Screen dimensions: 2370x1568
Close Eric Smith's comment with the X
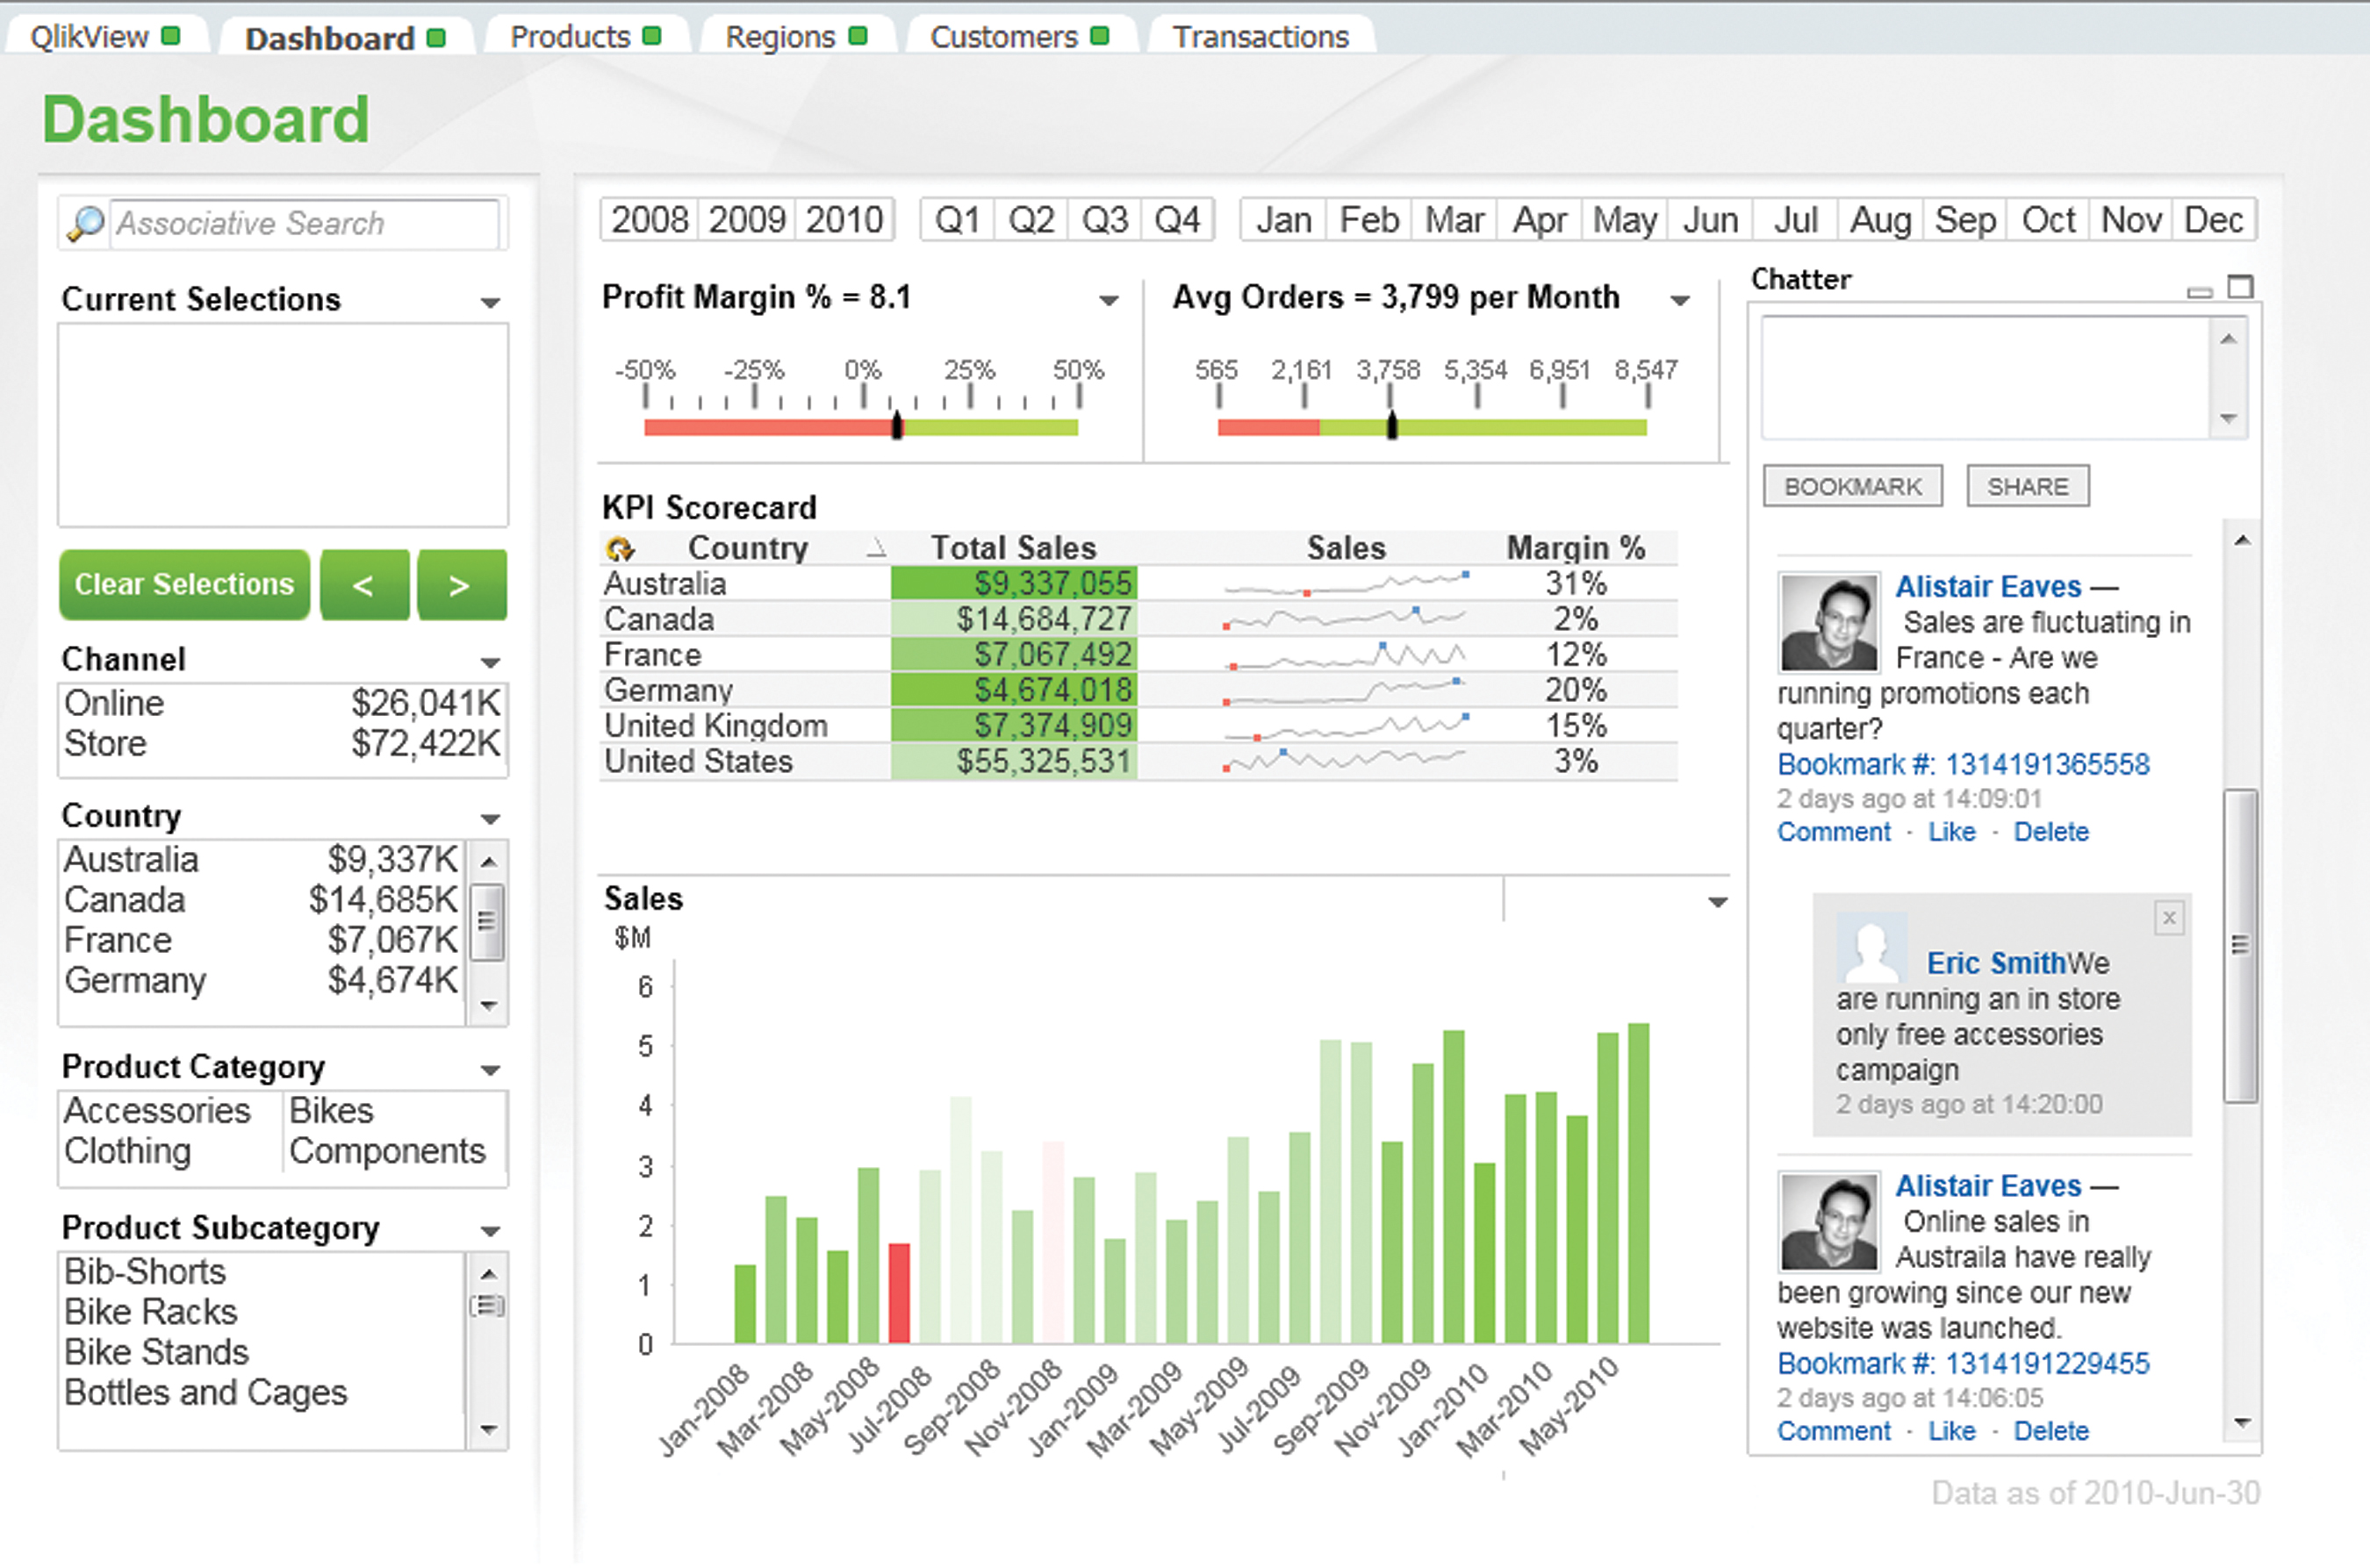click(2168, 917)
